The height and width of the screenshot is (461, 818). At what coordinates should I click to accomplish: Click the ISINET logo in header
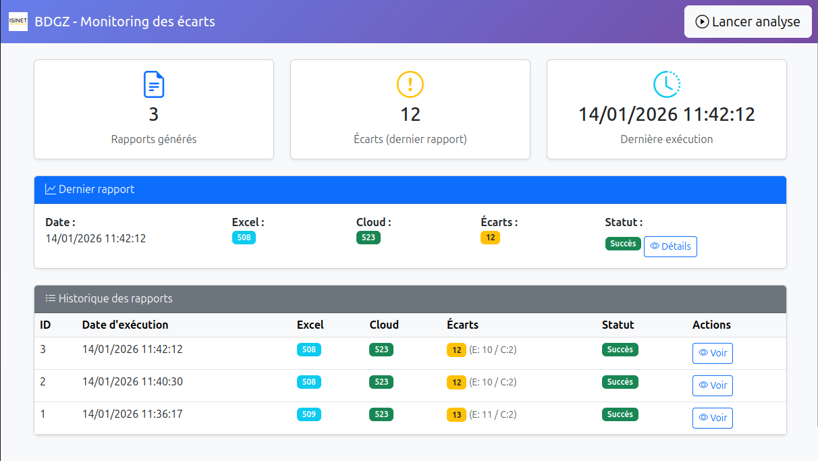18,22
